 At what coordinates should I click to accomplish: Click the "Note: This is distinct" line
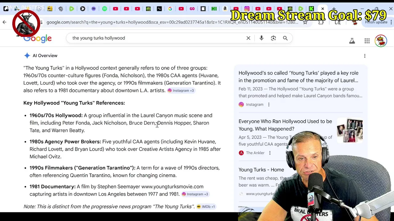point(109,207)
